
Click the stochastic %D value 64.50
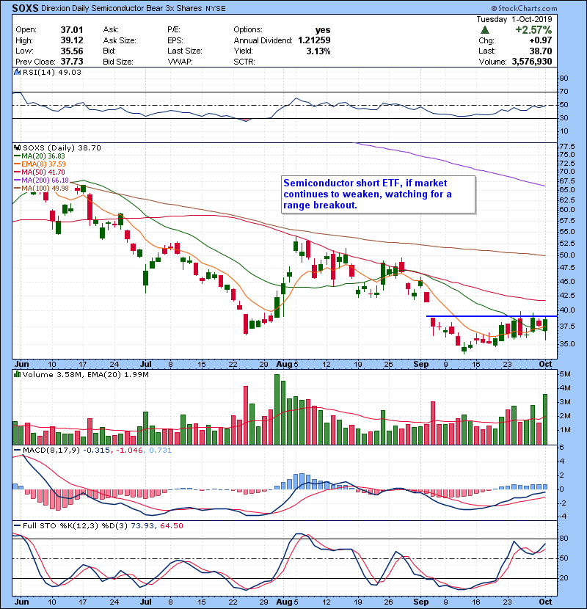click(x=171, y=526)
